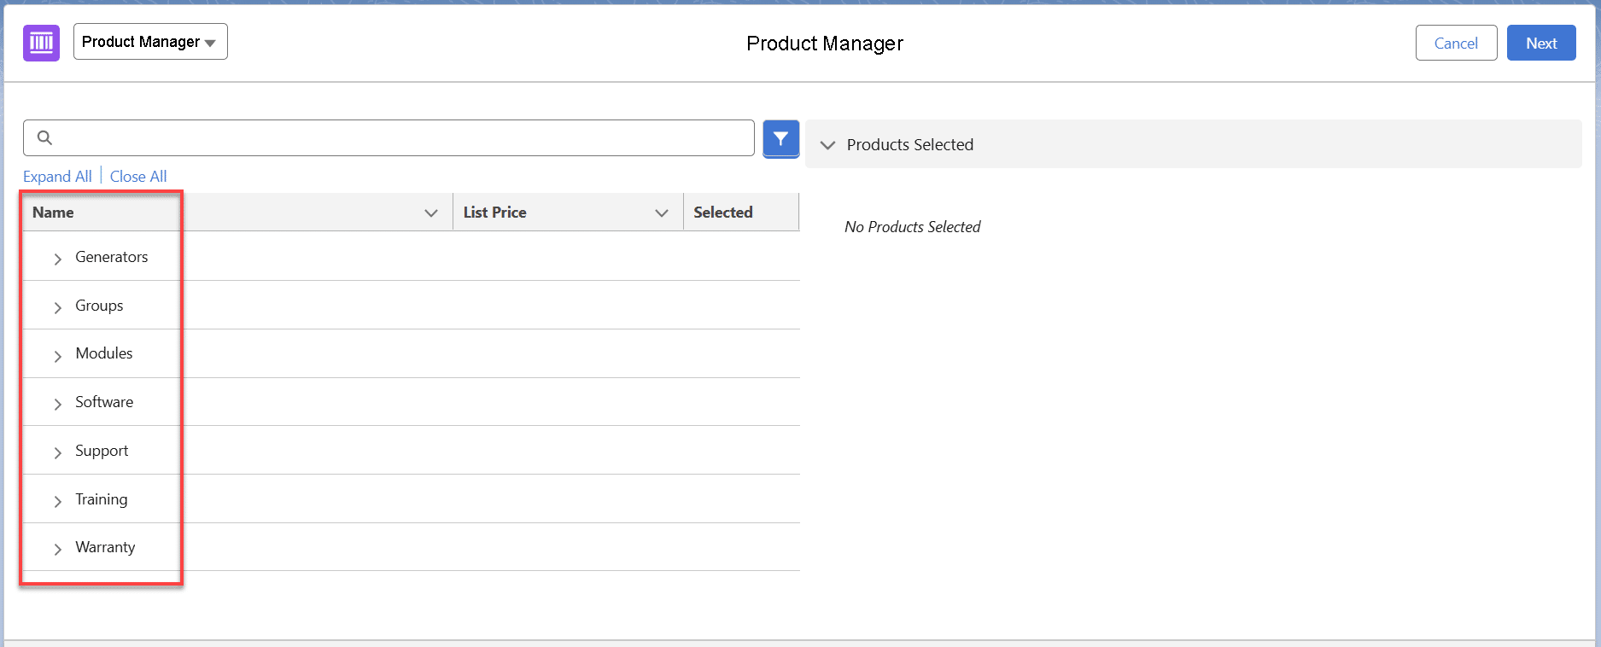The height and width of the screenshot is (647, 1601).
Task: Expand the Support category chevron
Action: tap(58, 452)
